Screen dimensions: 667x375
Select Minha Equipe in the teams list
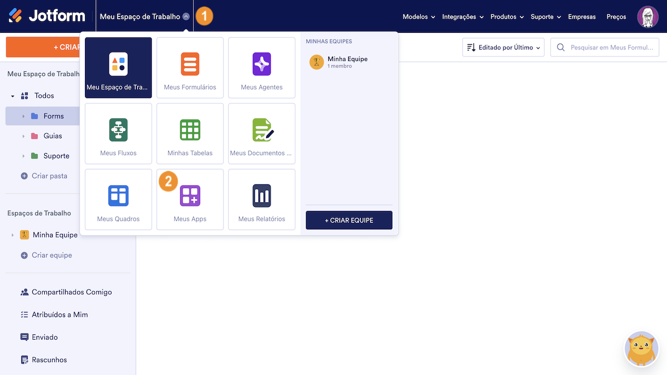coord(349,62)
